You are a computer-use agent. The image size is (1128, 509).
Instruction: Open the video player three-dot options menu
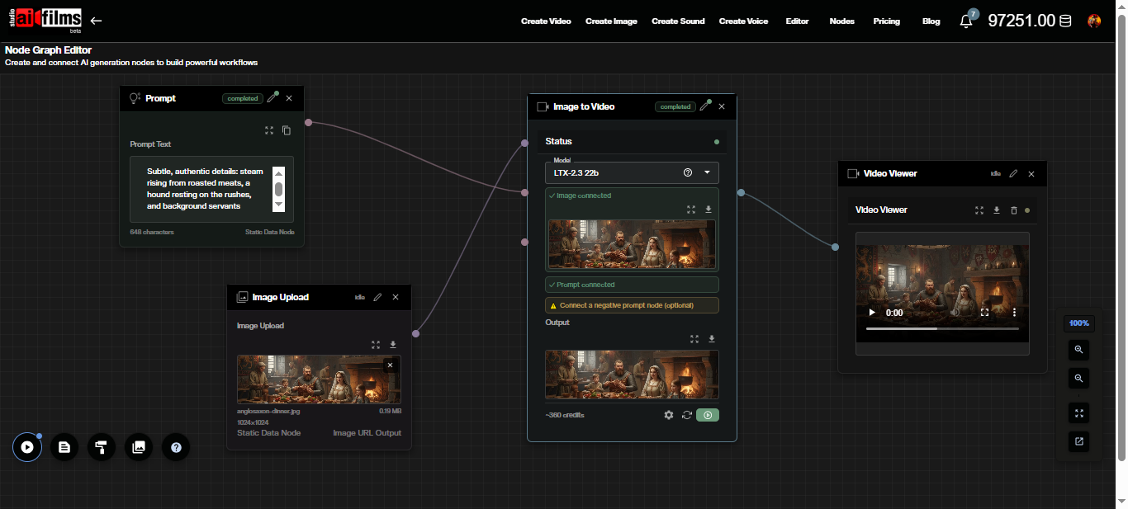pyautogui.click(x=1014, y=312)
